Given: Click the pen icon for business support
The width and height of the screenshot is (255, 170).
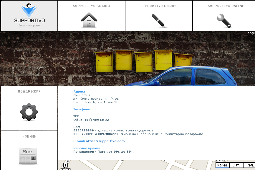Looking at the screenshot, I should (x=159, y=21).
